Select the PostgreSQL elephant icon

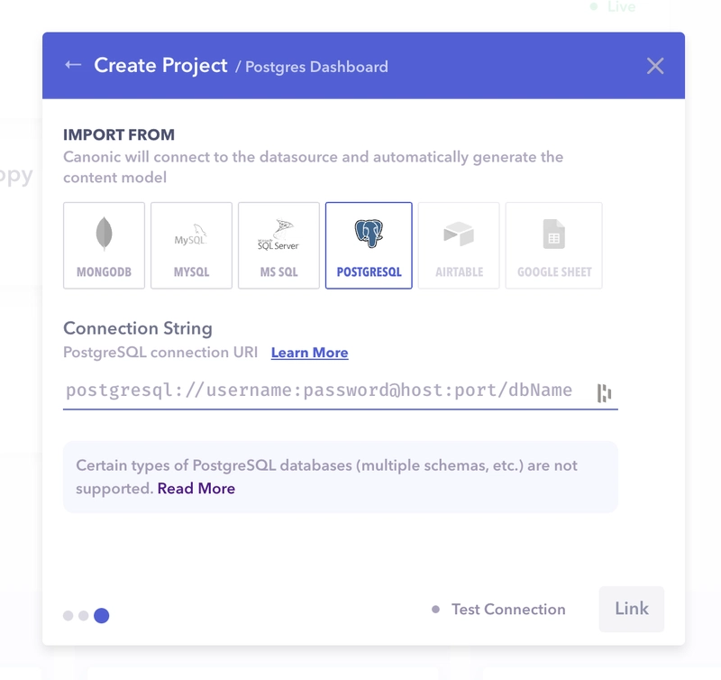pyautogui.click(x=369, y=234)
